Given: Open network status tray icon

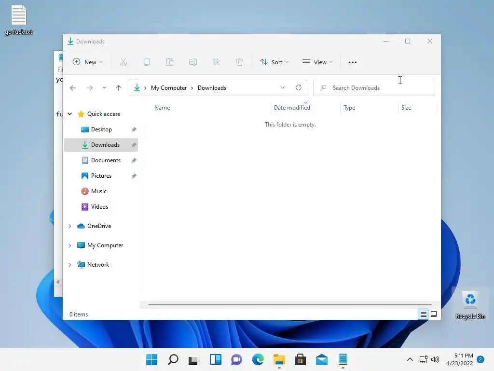Looking at the screenshot, I should pyautogui.click(x=424, y=359).
